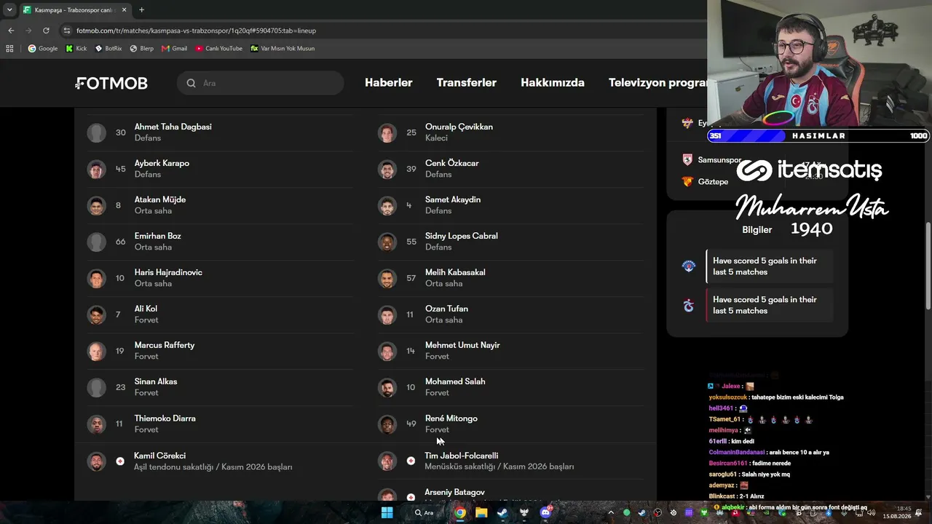This screenshot has width=932, height=524.
Task: Click Ozan Tufan's player photo
Action: tap(387, 315)
